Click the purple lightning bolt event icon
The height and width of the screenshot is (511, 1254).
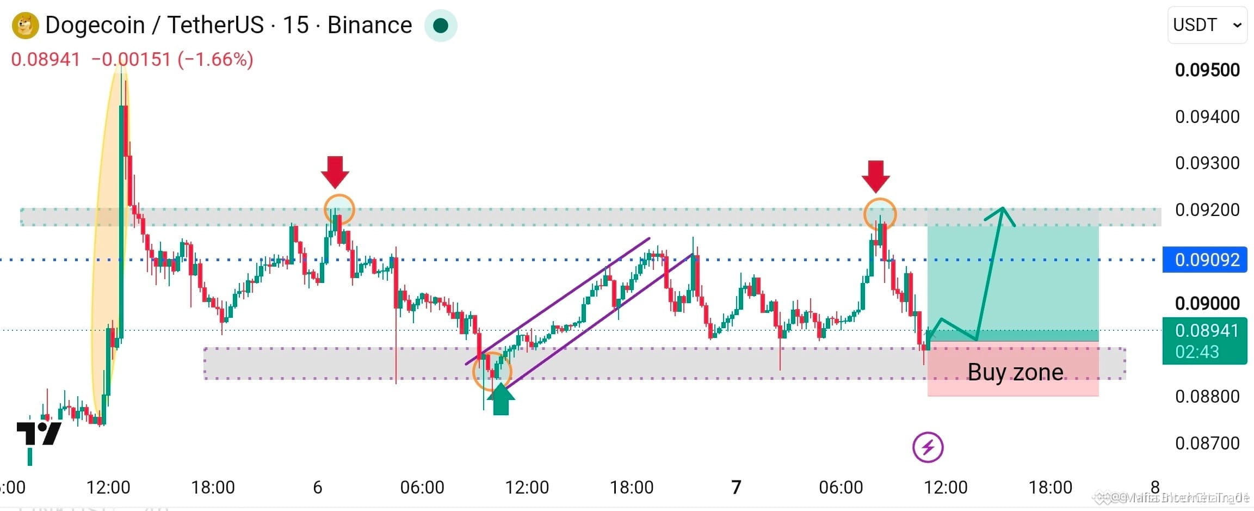[928, 447]
